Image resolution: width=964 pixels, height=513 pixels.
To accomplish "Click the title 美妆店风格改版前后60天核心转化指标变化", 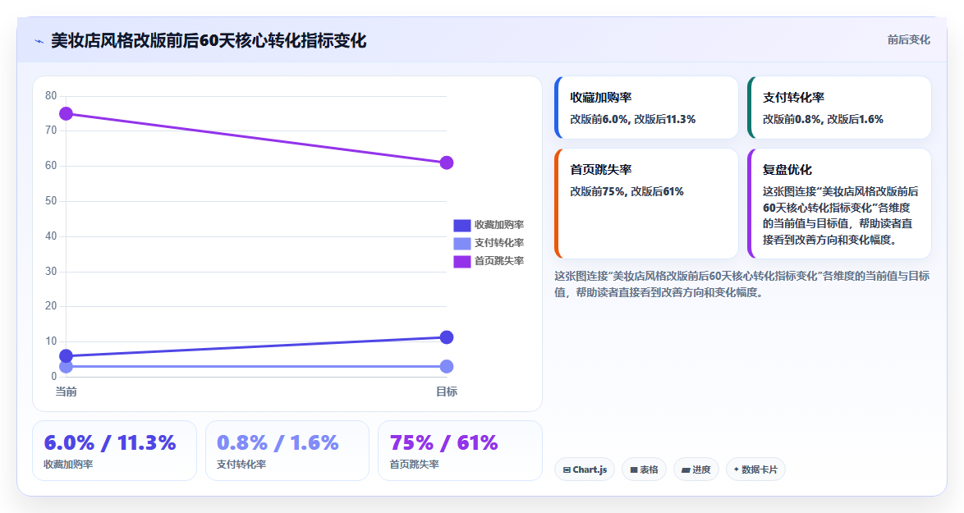I will pos(209,40).
